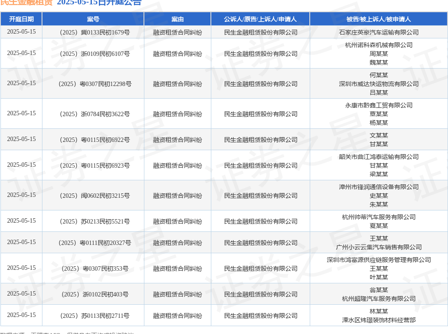448x334 pixels.
Task: Click defendant 广州小云云集汽车销售有限公司
Action: (x=379, y=247)
